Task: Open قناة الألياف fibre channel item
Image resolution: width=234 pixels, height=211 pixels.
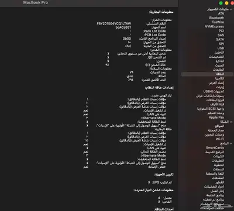Action: pos(218,105)
